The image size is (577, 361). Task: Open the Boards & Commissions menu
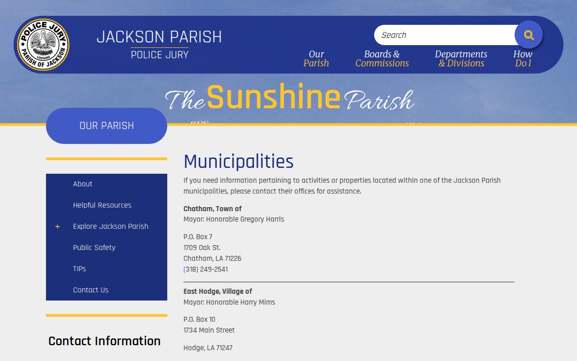click(x=382, y=59)
